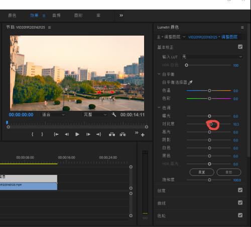Toggle the Basic Correction checkbox
Screen dimensions: 251x227
(x=240, y=47)
